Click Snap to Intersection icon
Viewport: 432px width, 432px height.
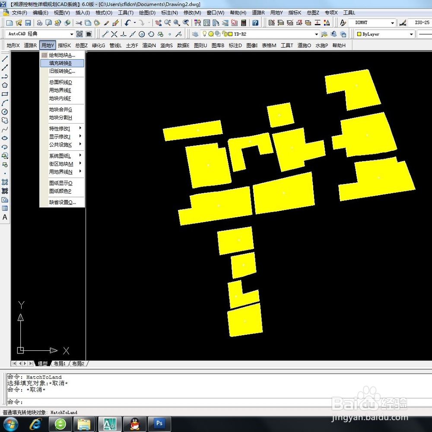[114, 34]
